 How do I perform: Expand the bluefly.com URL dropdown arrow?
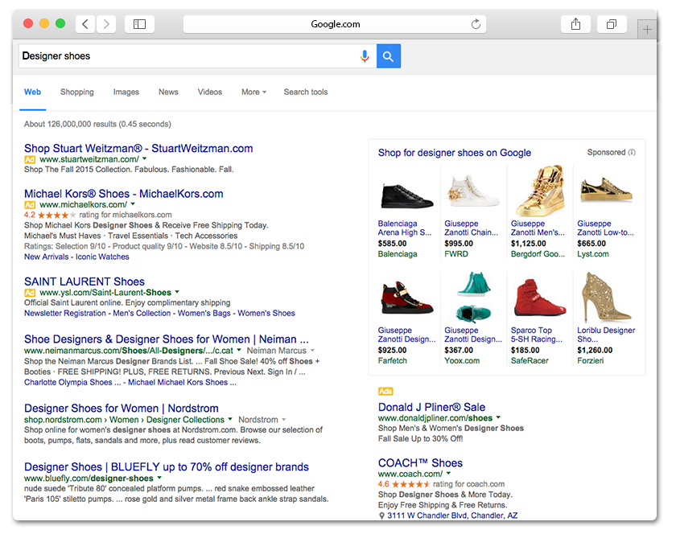[159, 478]
